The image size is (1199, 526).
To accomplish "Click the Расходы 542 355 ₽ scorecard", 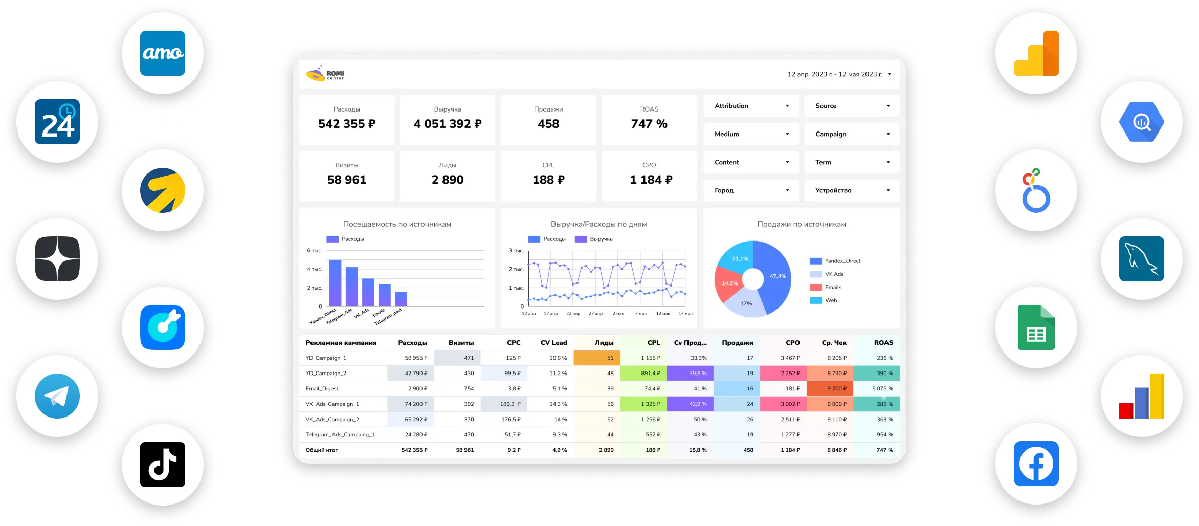I will 347,120.
